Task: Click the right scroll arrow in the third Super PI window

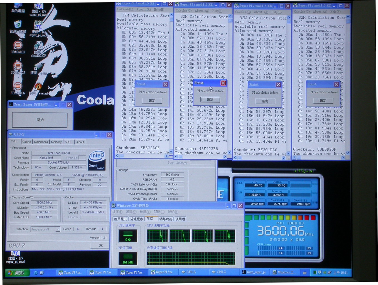Action: 284,158
